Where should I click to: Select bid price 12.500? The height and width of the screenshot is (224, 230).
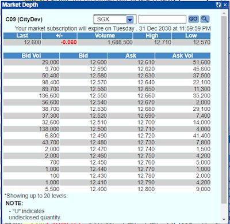(98, 129)
